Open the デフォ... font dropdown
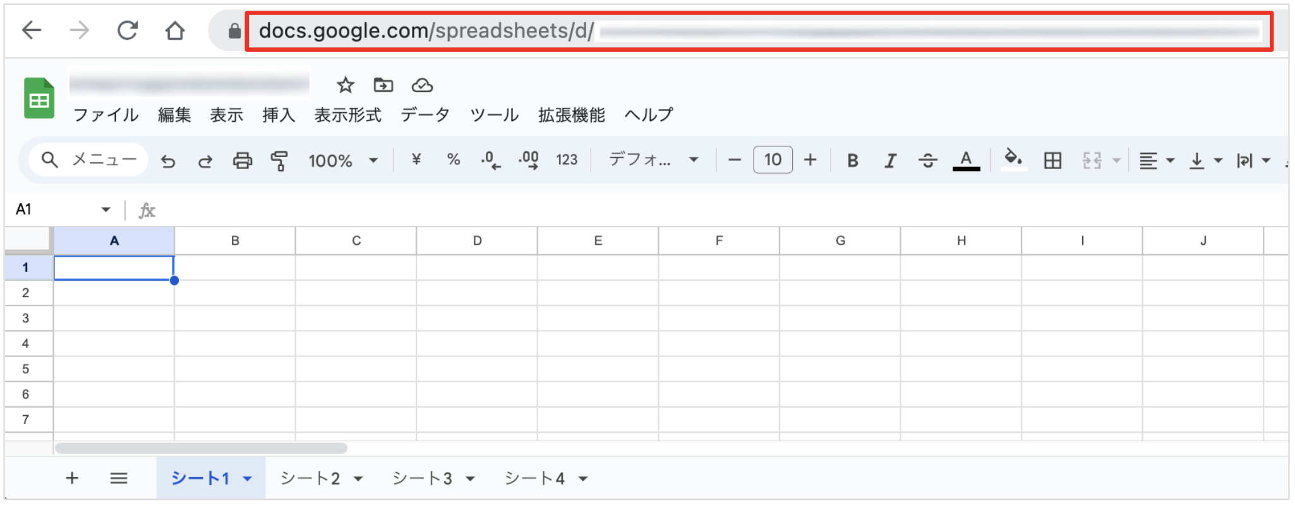 pos(653,160)
